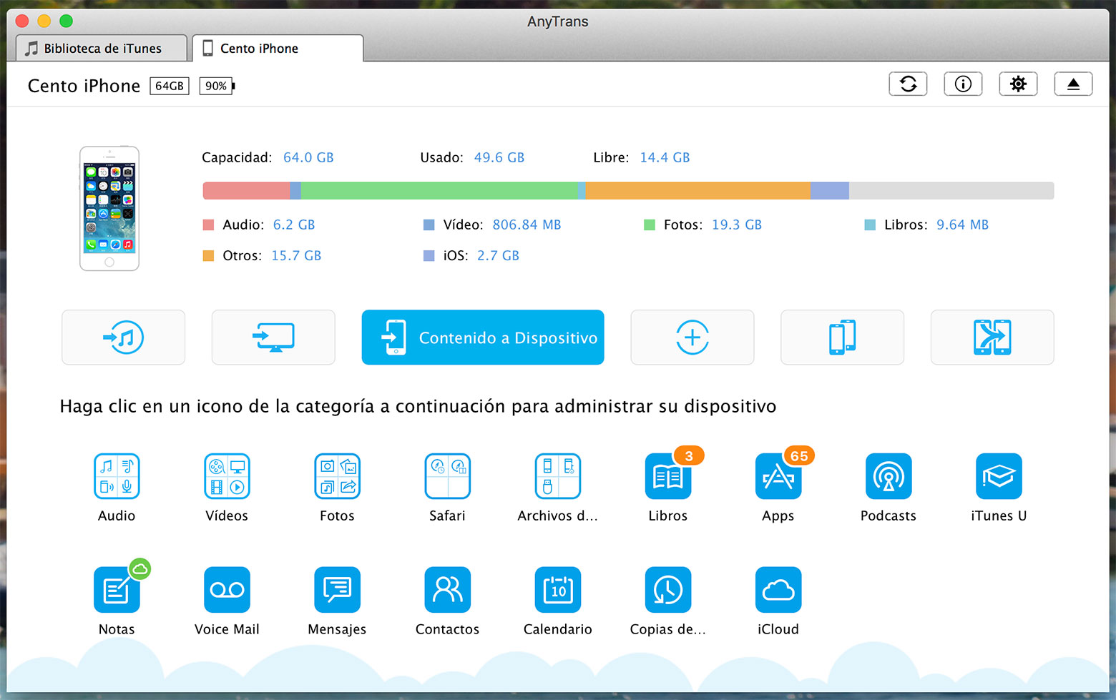The image size is (1116, 700).
Task: Click the Otros 15.7 GB legend entry
Action: [262, 255]
